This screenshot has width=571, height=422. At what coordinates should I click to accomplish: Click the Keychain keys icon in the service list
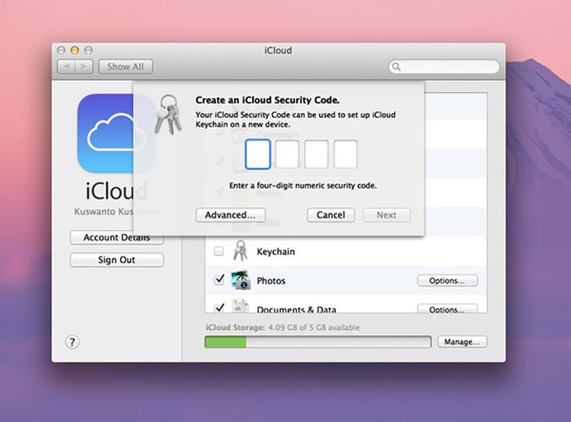click(241, 251)
